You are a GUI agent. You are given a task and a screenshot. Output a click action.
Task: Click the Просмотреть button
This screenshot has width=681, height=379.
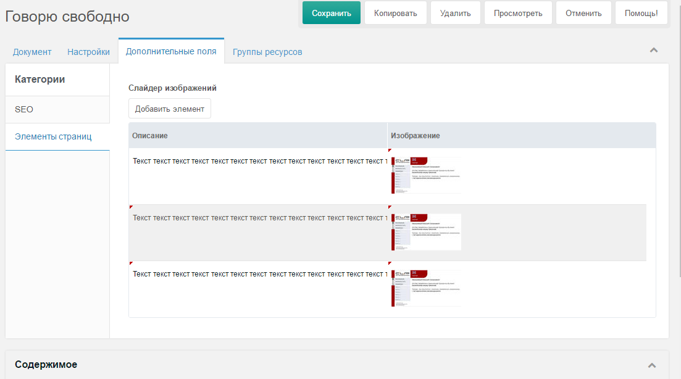(x=518, y=13)
